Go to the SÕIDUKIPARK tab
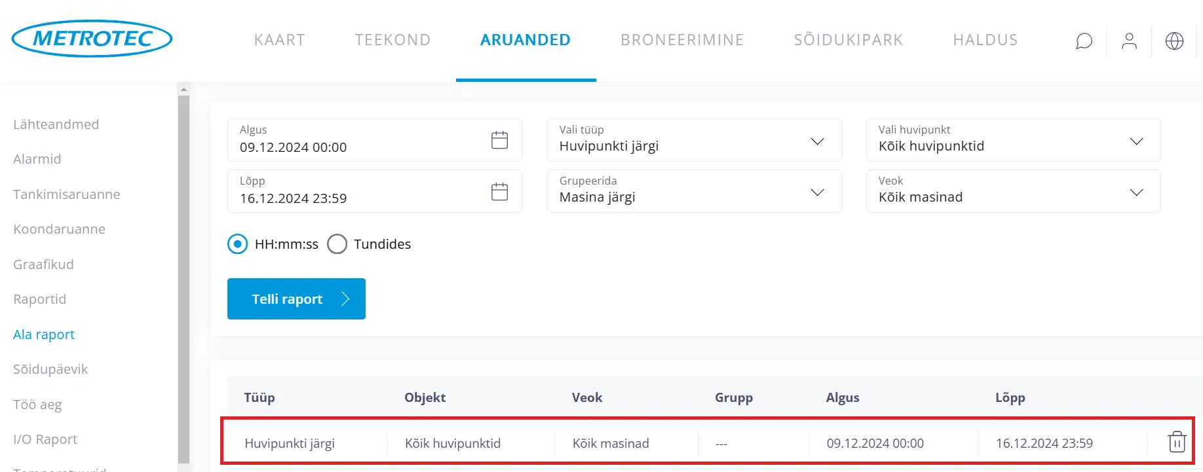The width and height of the screenshot is (1203, 472). click(849, 40)
